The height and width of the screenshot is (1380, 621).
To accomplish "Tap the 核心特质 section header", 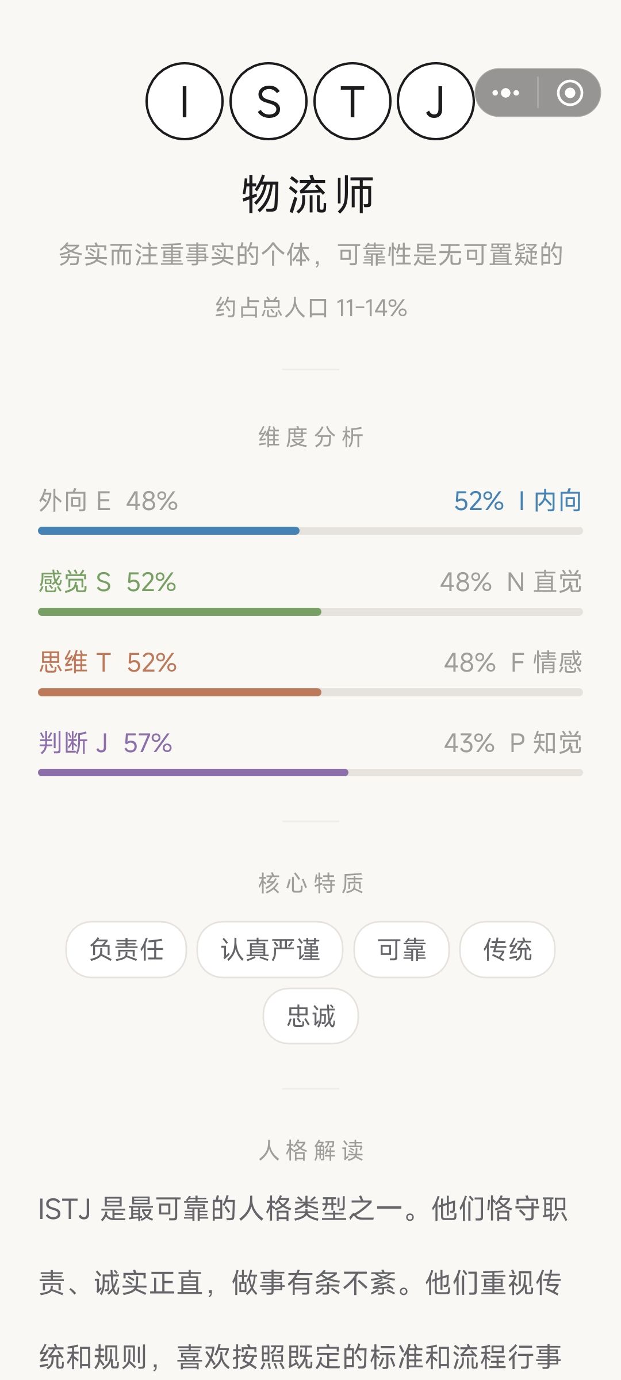I will 310,883.
